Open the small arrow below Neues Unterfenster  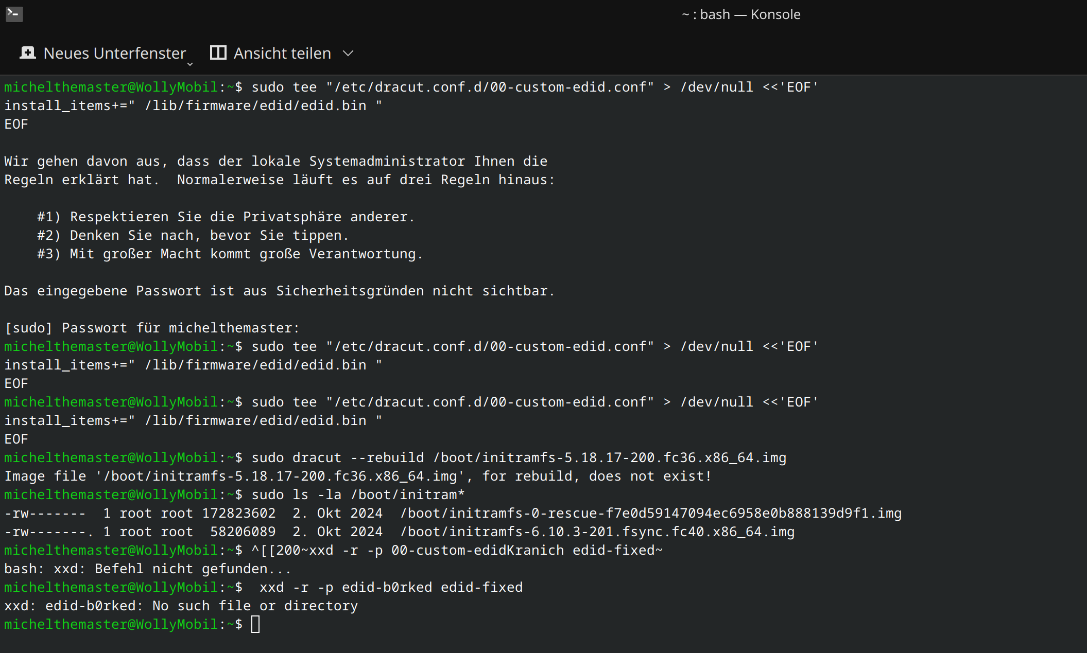coord(190,64)
